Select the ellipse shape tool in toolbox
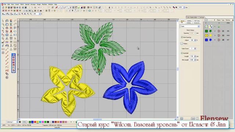The height and width of the screenshot is (132, 235). [15, 31]
